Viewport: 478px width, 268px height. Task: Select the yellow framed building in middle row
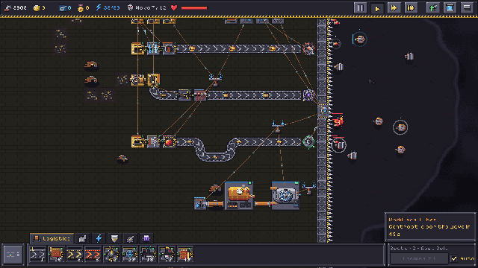[x=153, y=80]
